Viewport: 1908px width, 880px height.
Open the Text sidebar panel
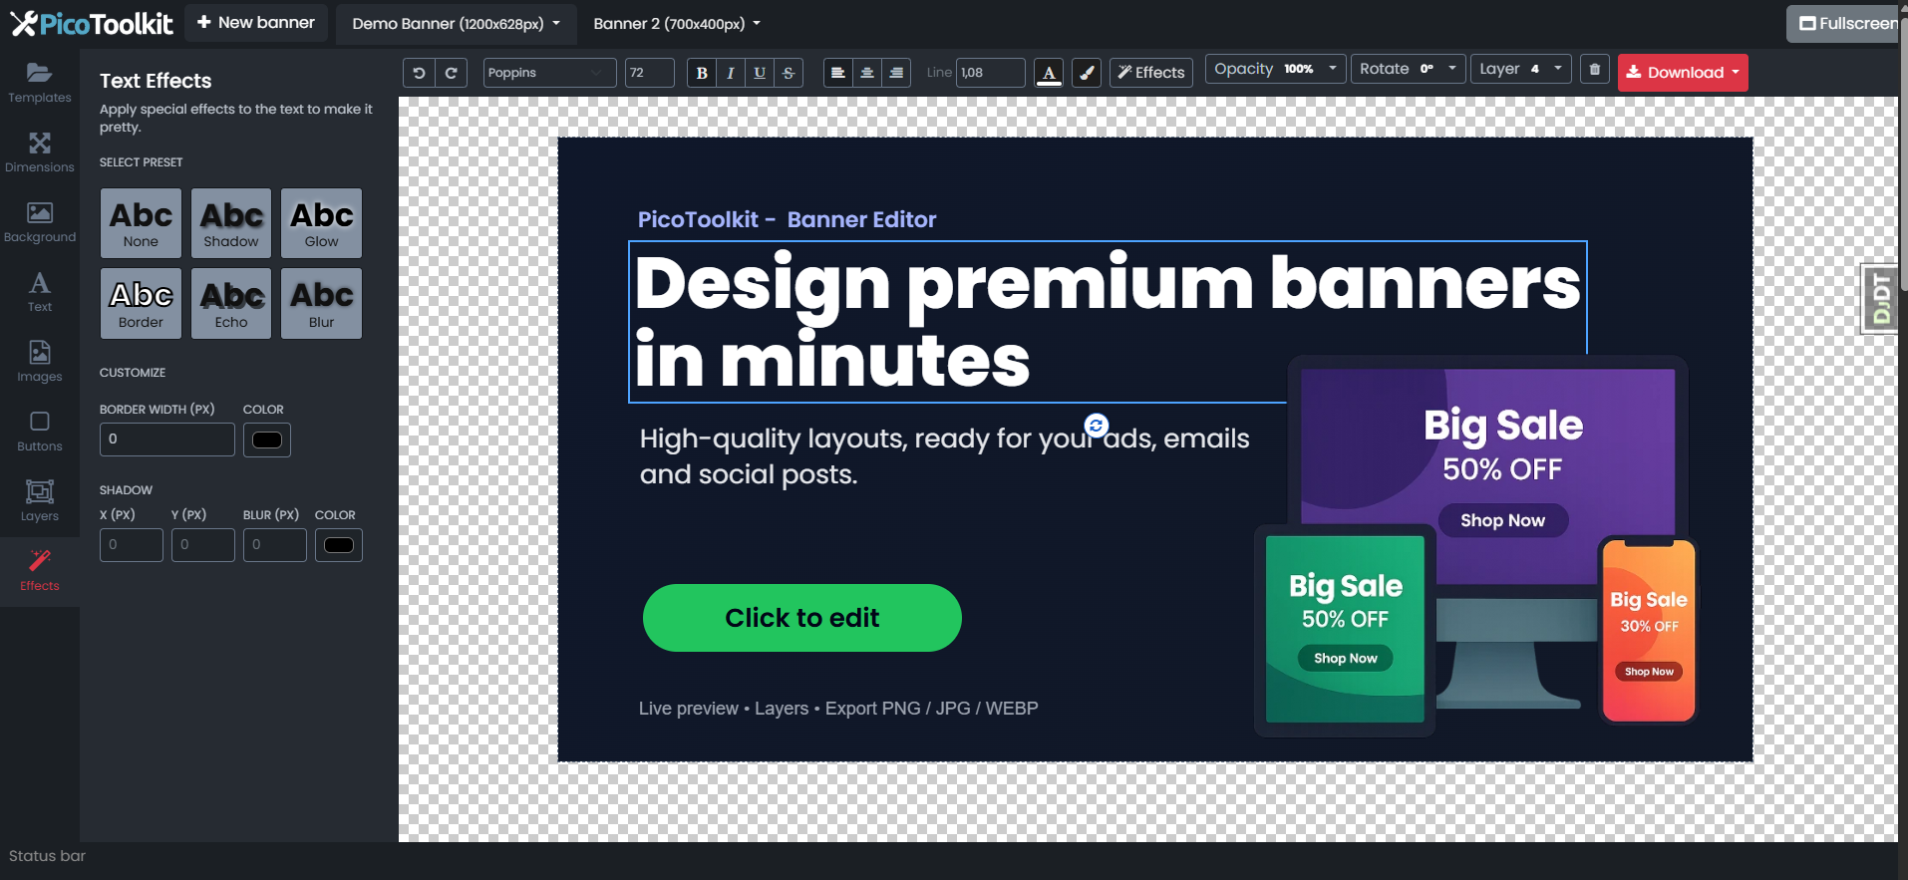tap(40, 292)
